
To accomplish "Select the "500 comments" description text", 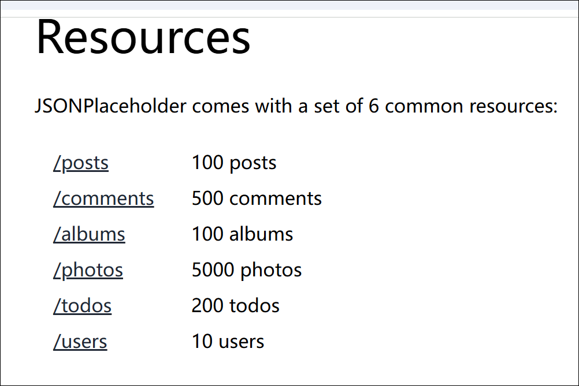I will coord(257,198).
